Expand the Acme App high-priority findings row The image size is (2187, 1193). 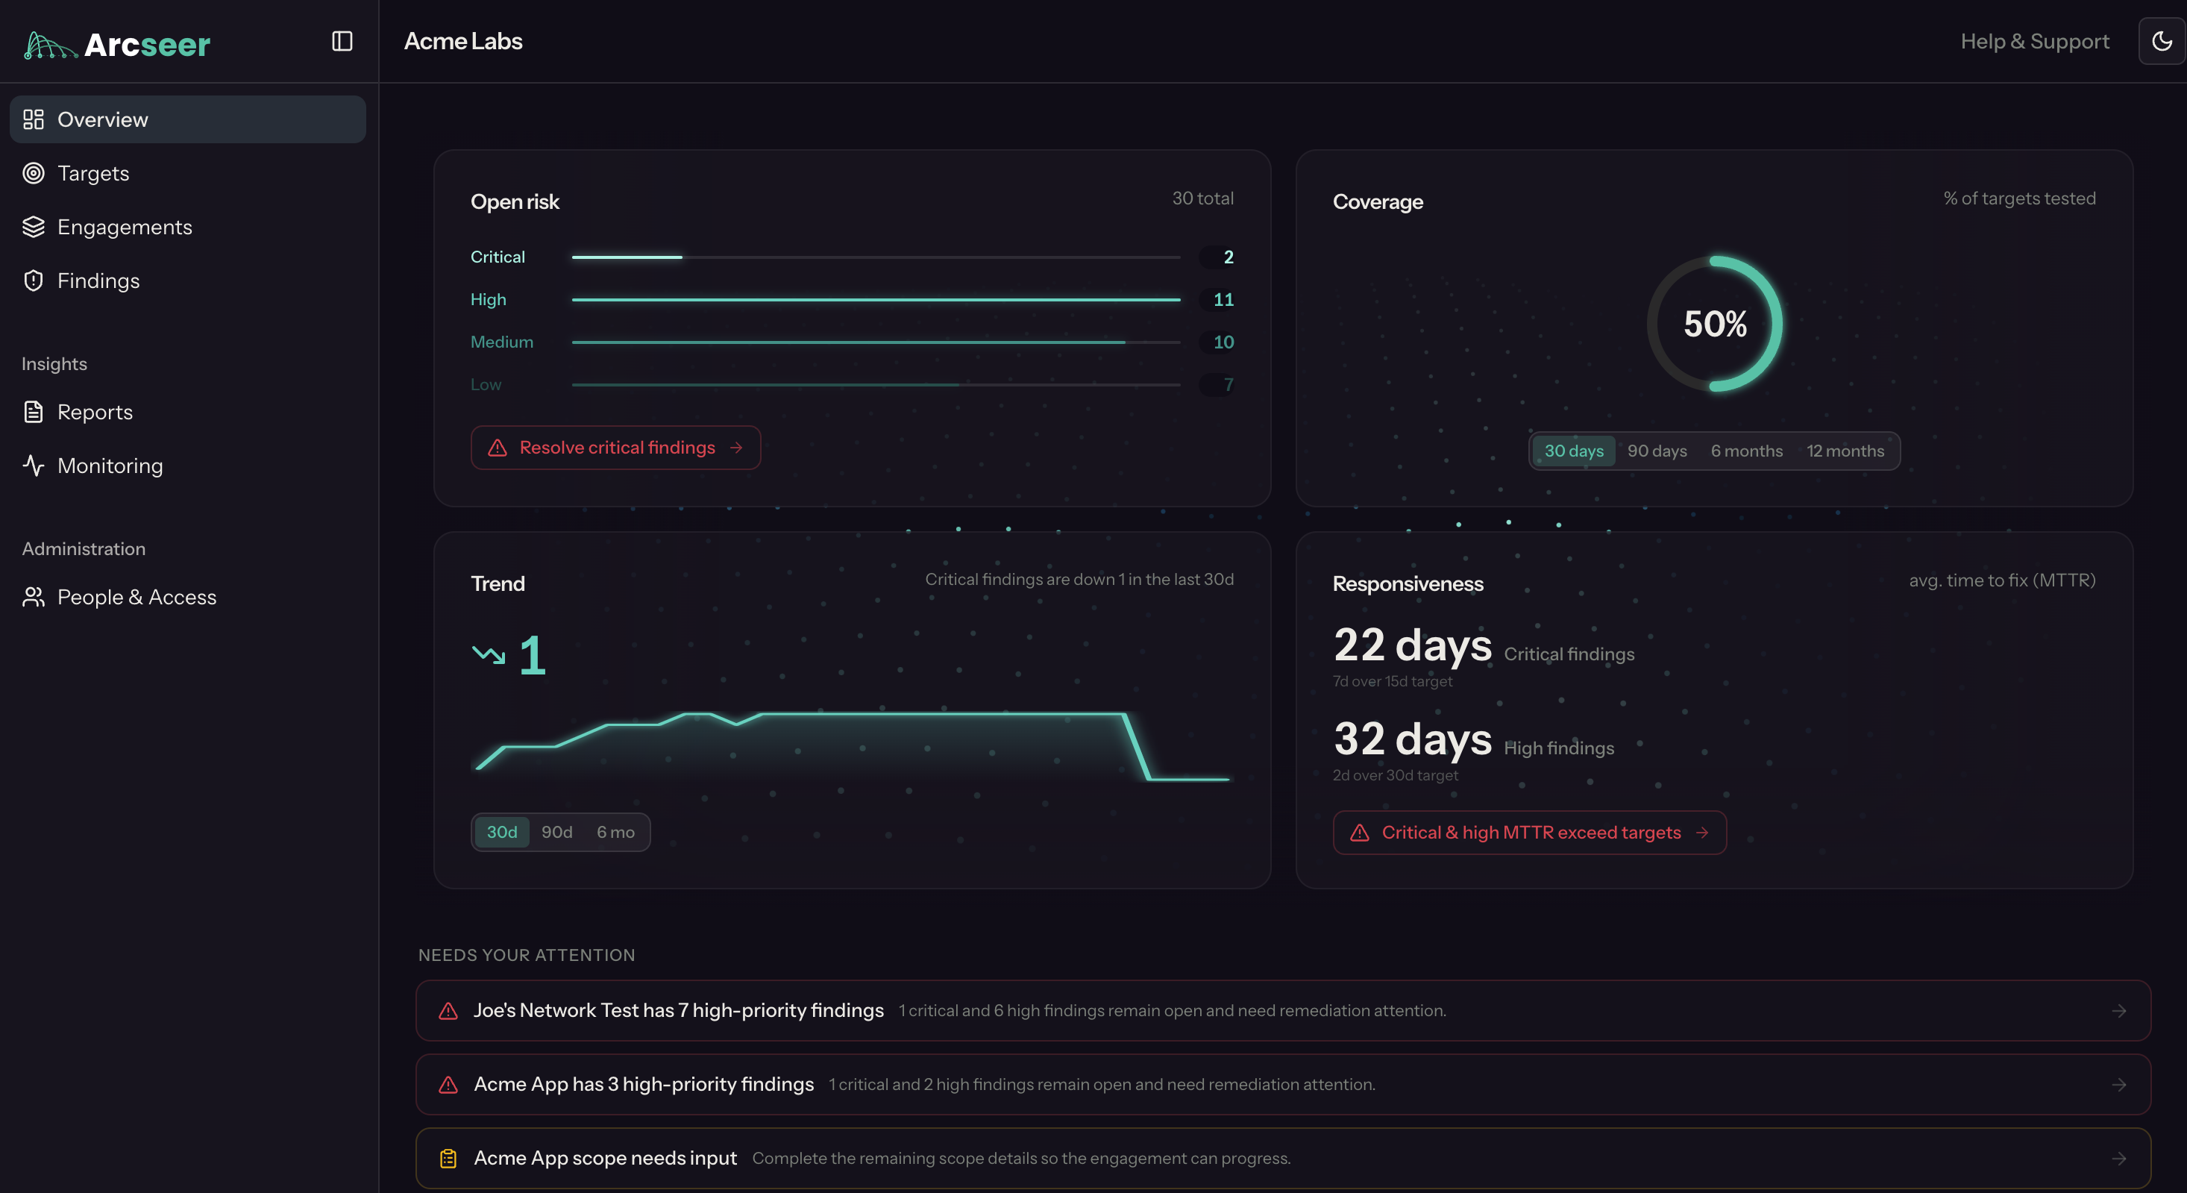coord(1273,1084)
